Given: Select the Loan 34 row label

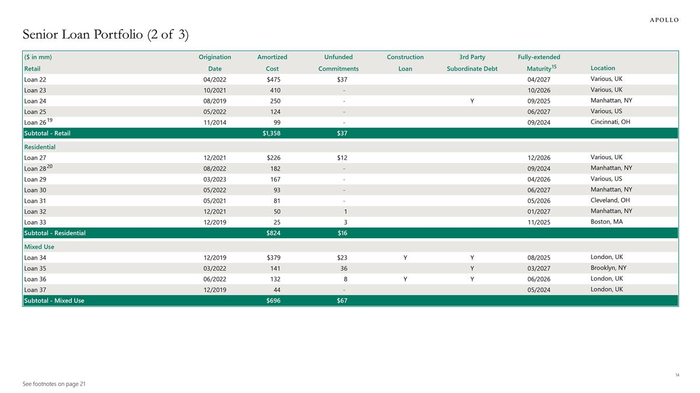Looking at the screenshot, I should coord(34,258).
